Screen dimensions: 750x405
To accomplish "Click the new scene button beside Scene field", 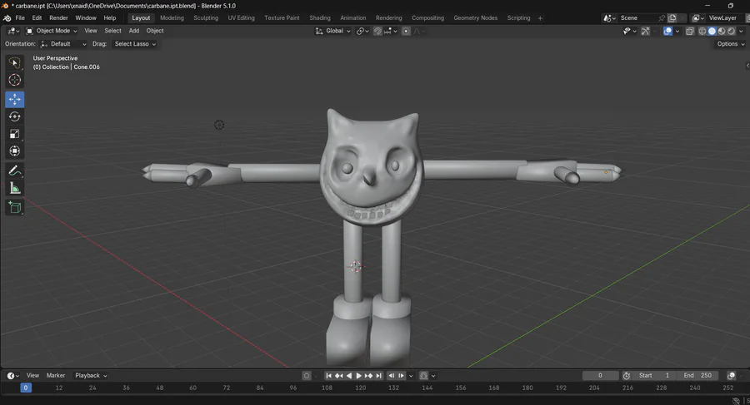I will tap(672, 18).
